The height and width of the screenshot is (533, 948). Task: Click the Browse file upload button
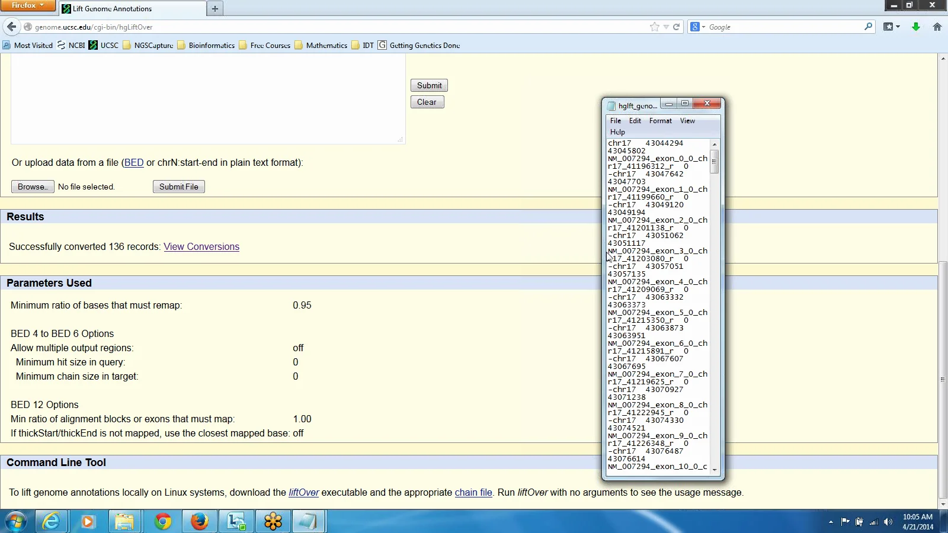(x=33, y=187)
